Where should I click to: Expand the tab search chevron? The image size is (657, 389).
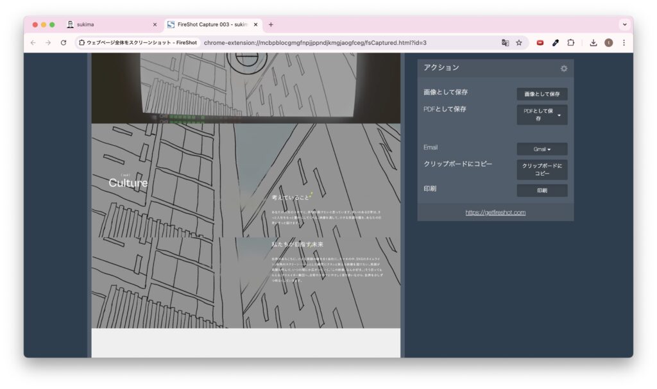(624, 24)
